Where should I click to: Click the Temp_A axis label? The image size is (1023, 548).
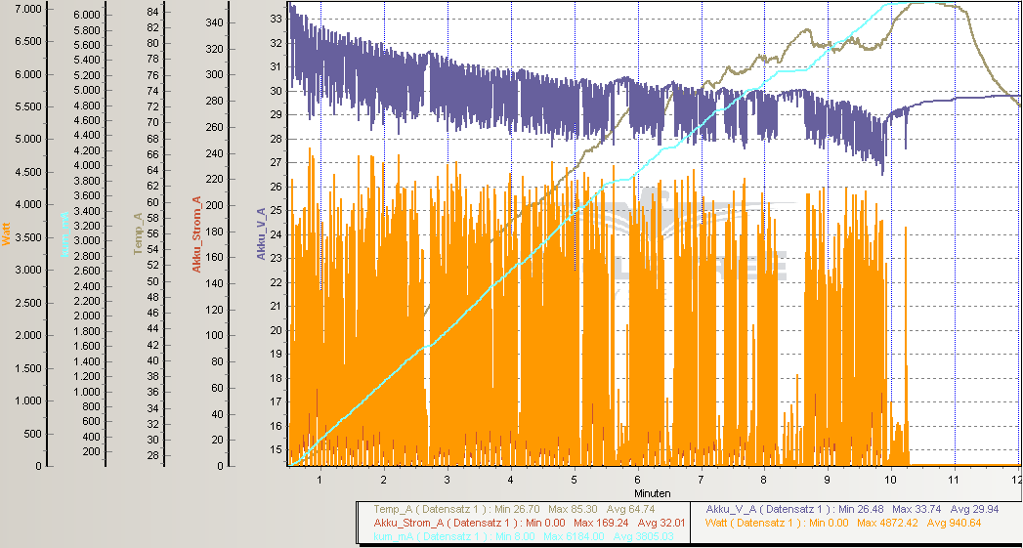[x=138, y=232]
